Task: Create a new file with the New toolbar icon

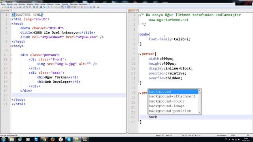Action: pos(2,7)
